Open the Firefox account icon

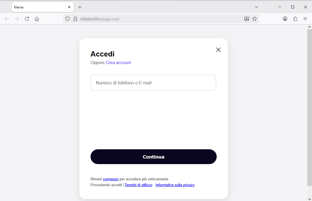click(285, 19)
